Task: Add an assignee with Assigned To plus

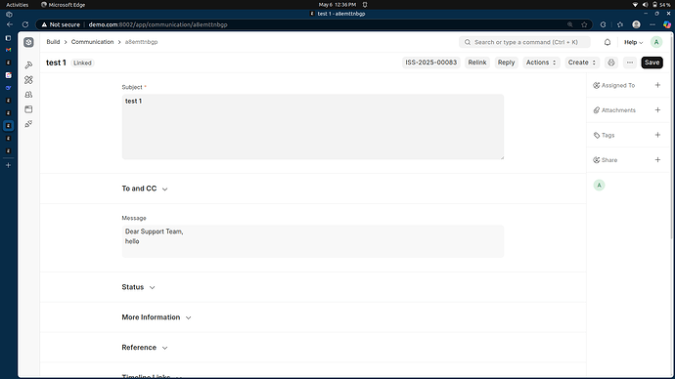Action: point(657,85)
